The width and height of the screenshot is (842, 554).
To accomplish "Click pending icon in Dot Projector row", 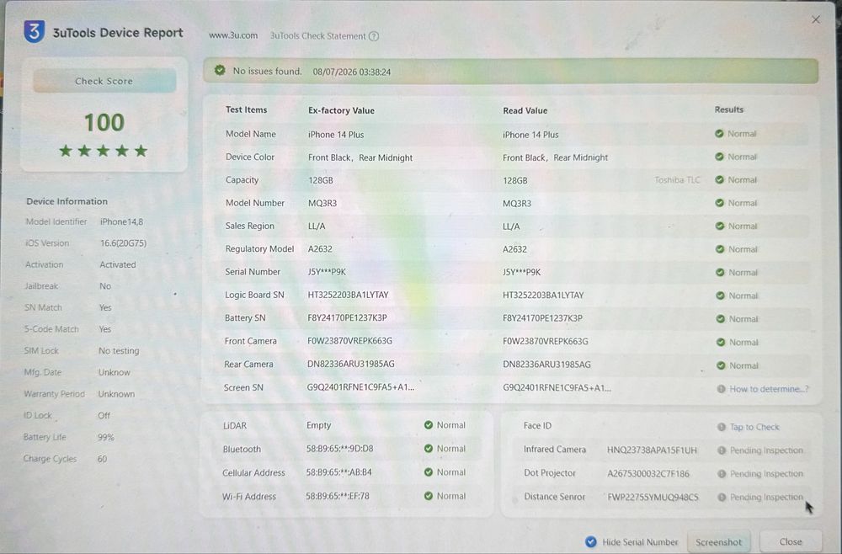I will [x=722, y=473].
